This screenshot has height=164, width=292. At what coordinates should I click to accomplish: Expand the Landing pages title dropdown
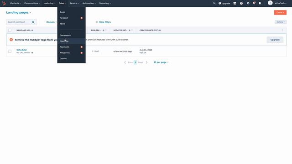pyautogui.click(x=18, y=12)
